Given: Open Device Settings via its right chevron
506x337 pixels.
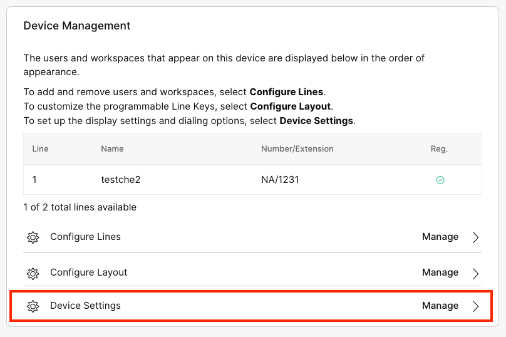Looking at the screenshot, I should (x=475, y=306).
